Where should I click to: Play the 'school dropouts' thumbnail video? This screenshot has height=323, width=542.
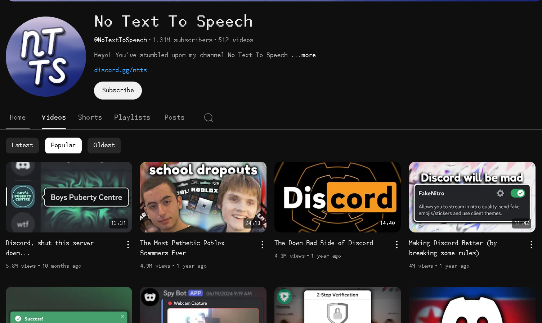203,197
